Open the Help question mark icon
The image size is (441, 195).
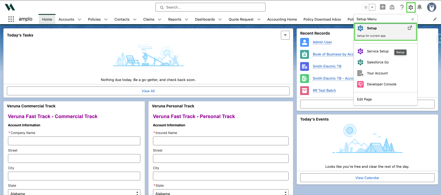point(402,7)
